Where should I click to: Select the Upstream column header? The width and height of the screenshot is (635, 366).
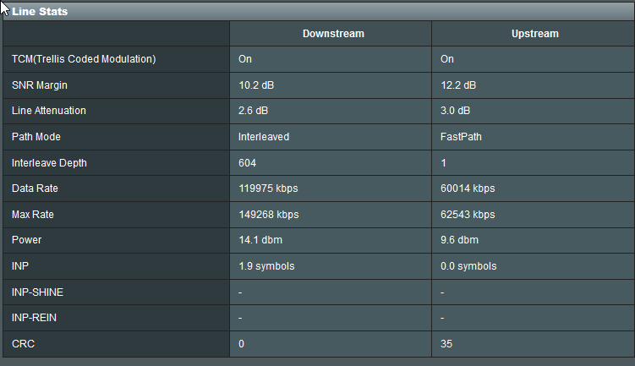(534, 34)
